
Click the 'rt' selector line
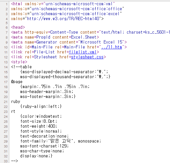point(13,112)
